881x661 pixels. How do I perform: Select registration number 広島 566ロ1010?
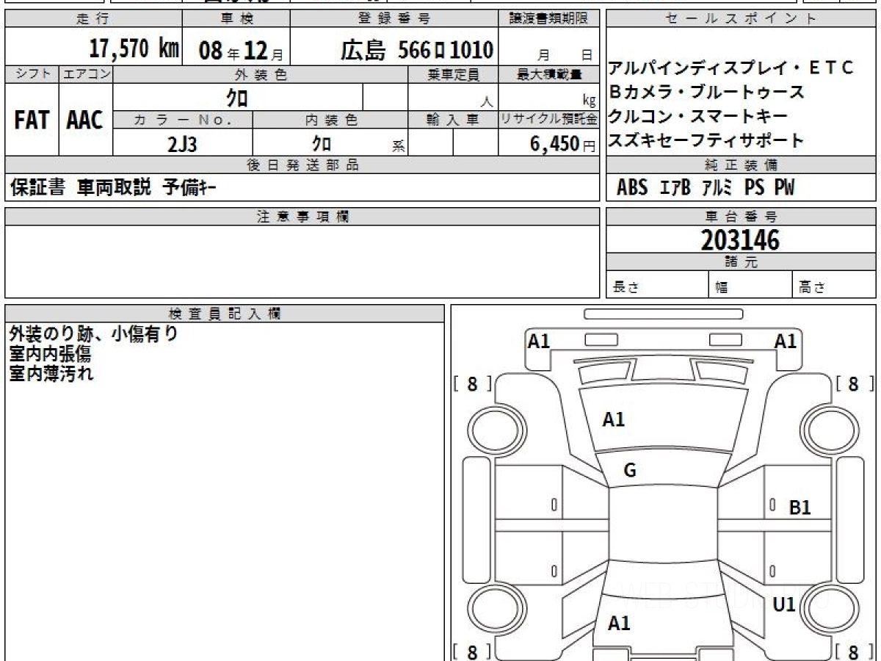pyautogui.click(x=416, y=50)
